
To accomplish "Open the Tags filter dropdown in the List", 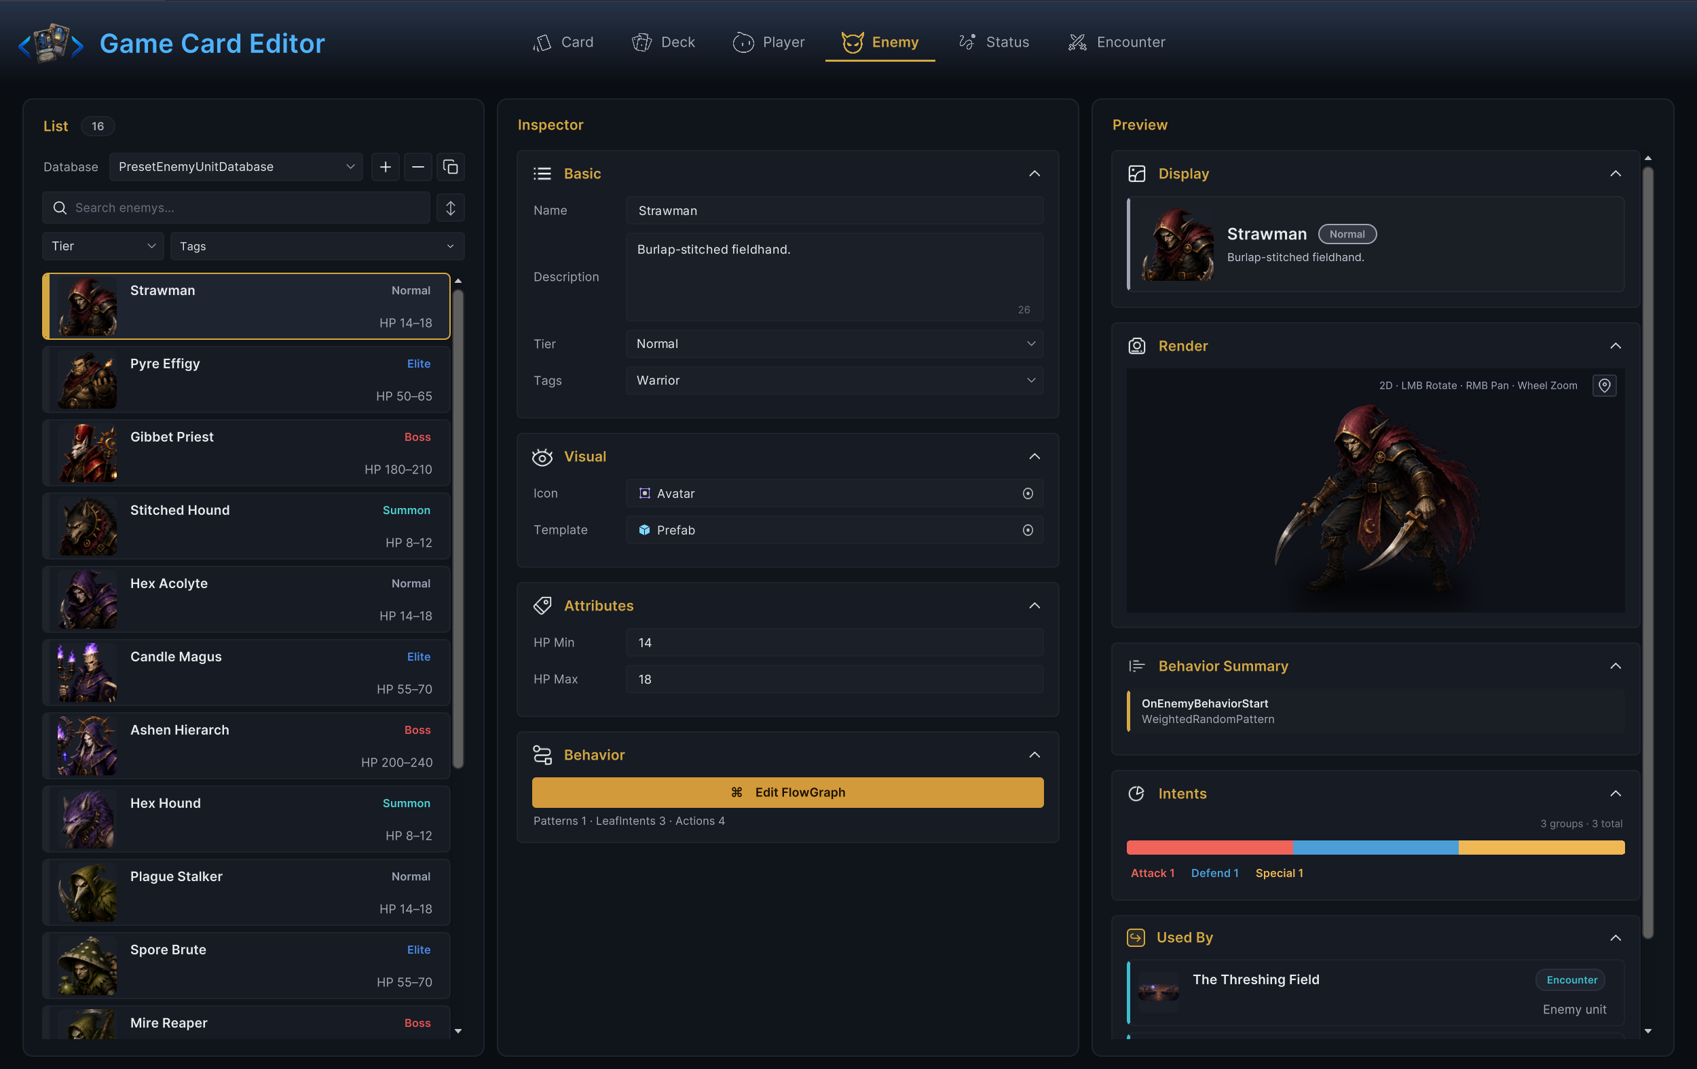I will 317,246.
